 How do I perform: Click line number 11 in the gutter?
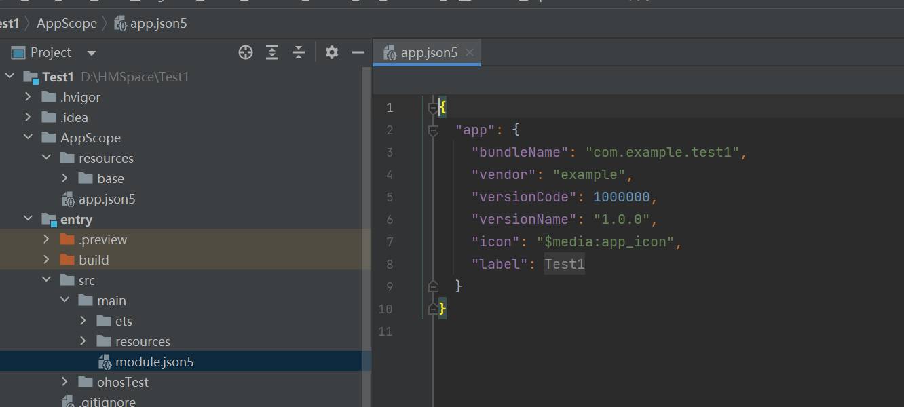click(386, 332)
